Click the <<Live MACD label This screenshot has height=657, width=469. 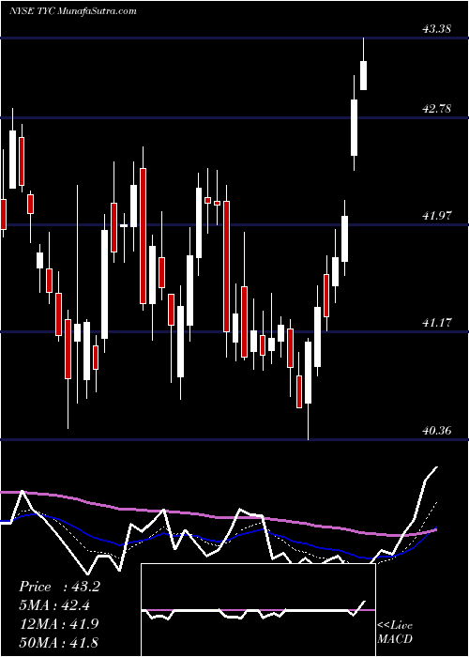coord(395,632)
